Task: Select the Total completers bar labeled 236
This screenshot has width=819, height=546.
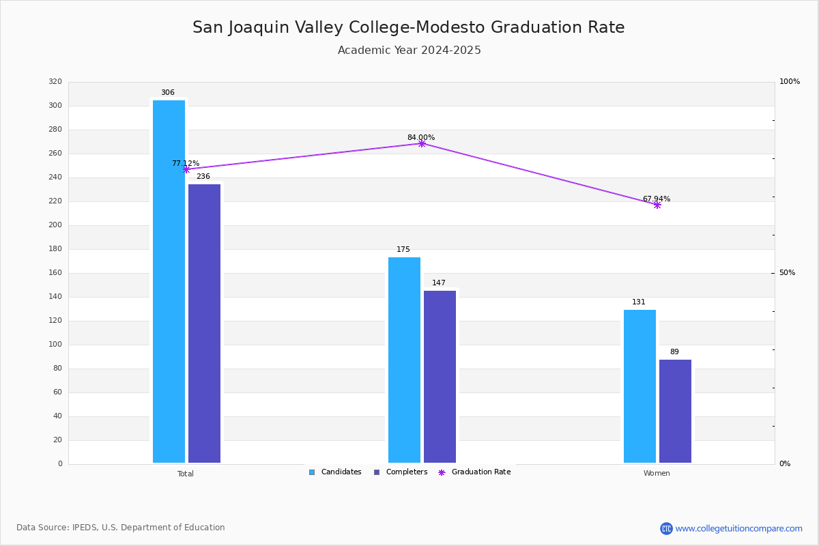Action: 204,324
